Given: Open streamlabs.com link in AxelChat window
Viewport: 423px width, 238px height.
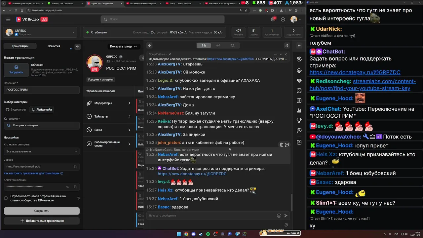Looking at the screenshot, I should point(363,85).
